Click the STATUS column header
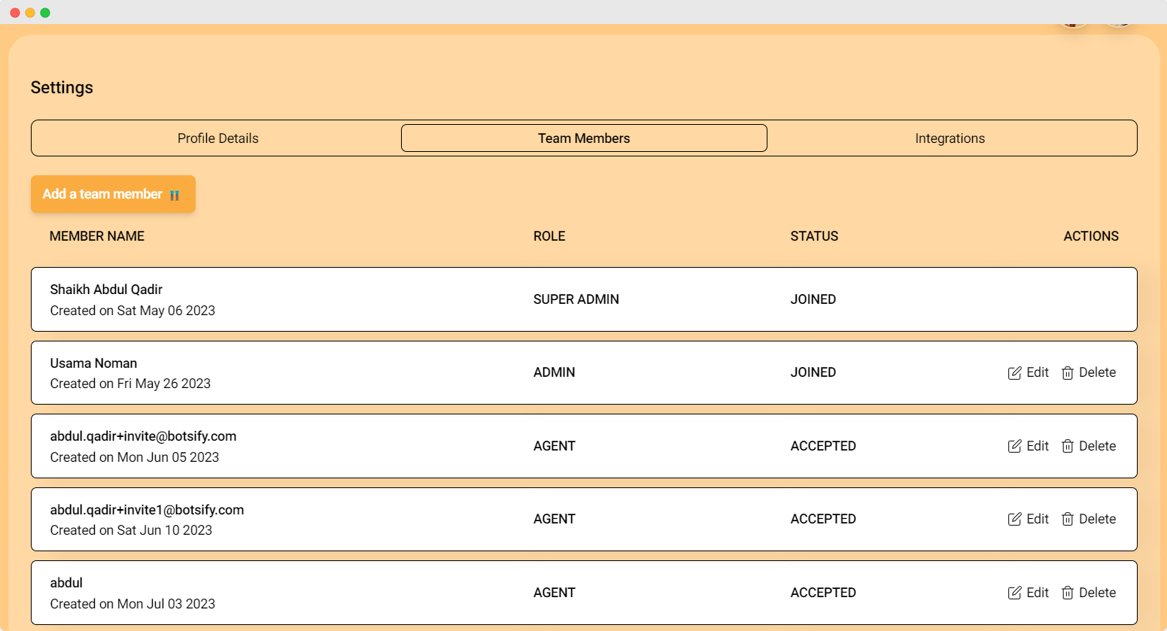This screenshot has width=1167, height=631. coord(814,236)
